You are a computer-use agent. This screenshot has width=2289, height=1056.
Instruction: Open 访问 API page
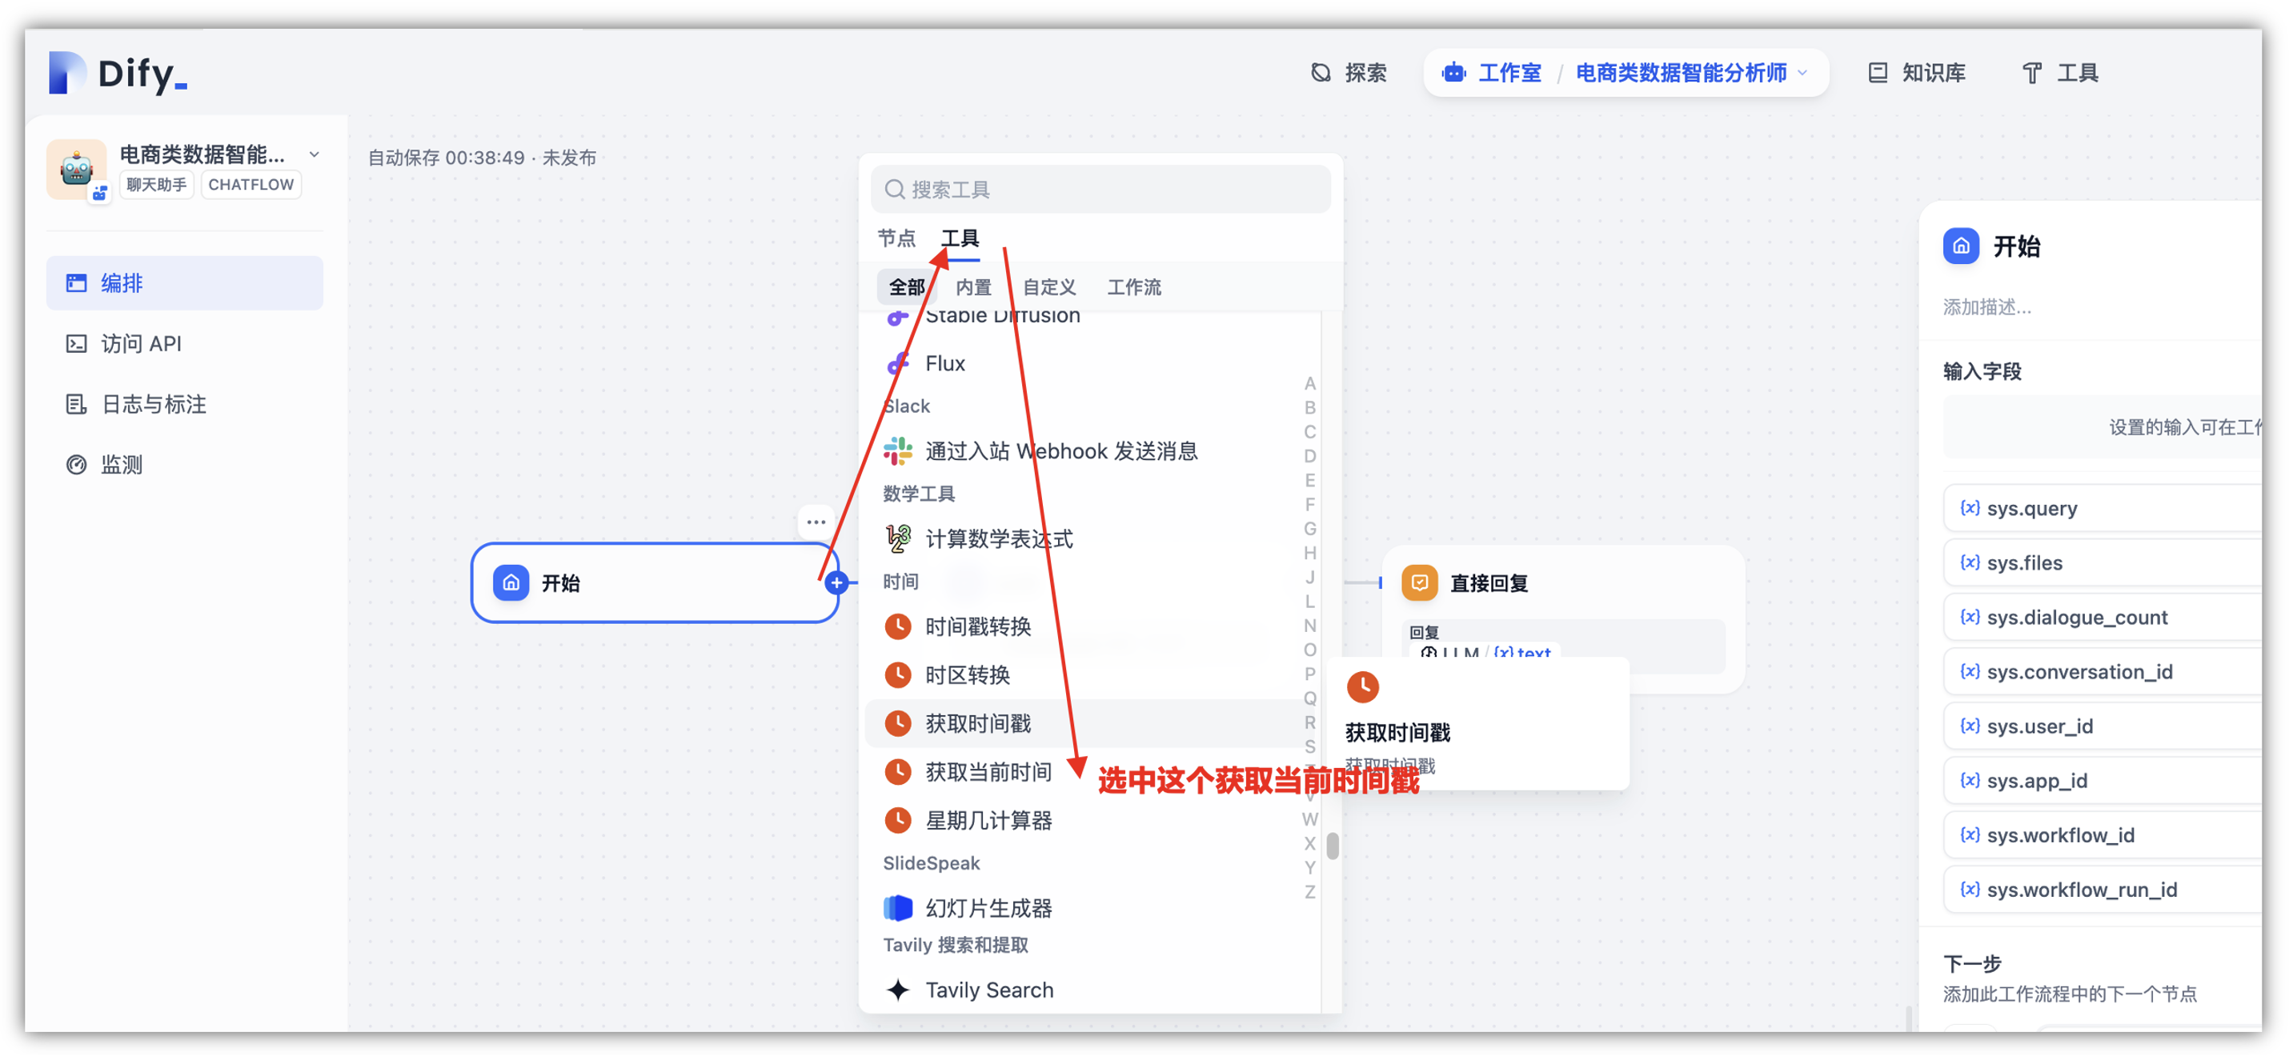coord(140,344)
